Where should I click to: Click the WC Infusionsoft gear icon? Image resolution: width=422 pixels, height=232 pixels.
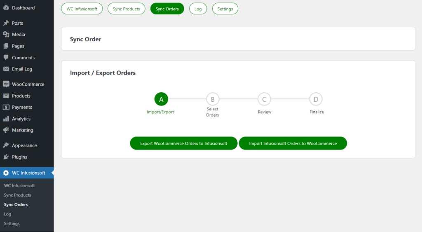click(6, 173)
